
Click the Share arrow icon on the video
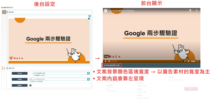tap(196, 10)
